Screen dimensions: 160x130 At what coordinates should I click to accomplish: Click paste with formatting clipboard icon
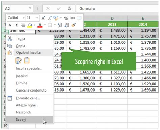coord(18,60)
